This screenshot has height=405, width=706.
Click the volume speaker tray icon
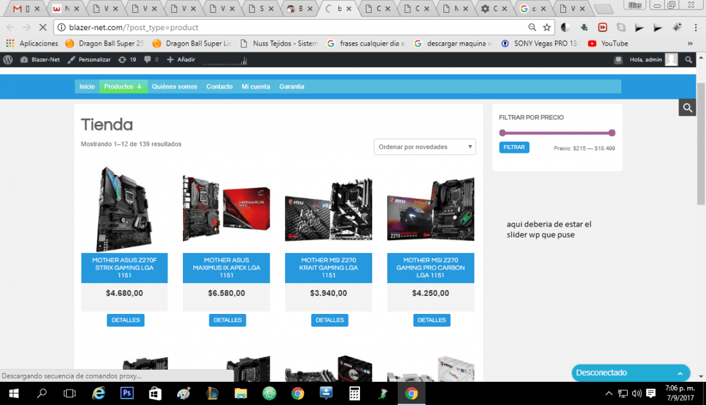point(637,393)
